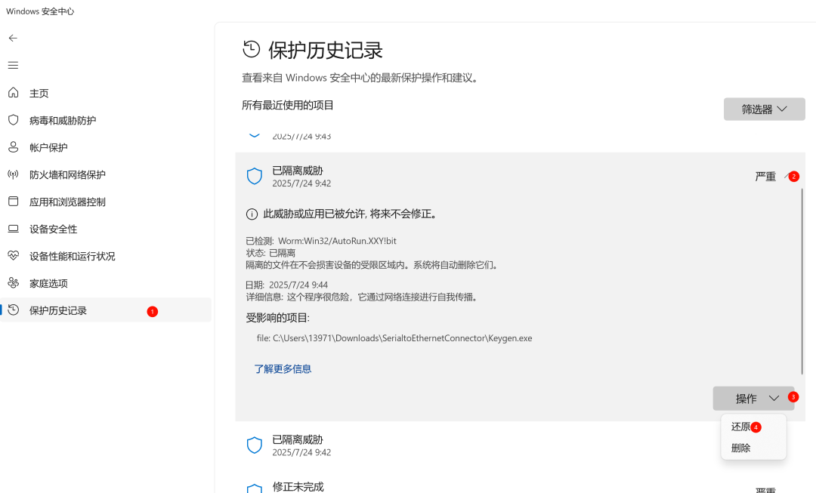Open the 操作 actions dropdown
Image resolution: width=816 pixels, height=493 pixels.
coord(753,399)
